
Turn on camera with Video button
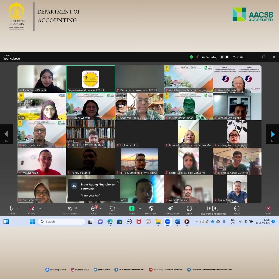tap(32, 208)
